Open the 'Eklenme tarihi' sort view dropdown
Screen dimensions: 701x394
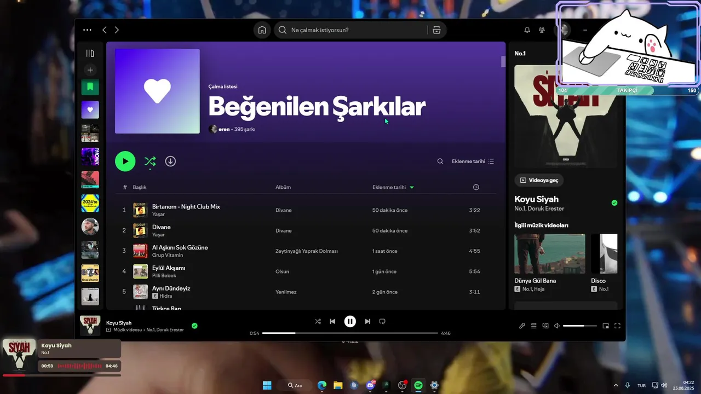(473, 161)
